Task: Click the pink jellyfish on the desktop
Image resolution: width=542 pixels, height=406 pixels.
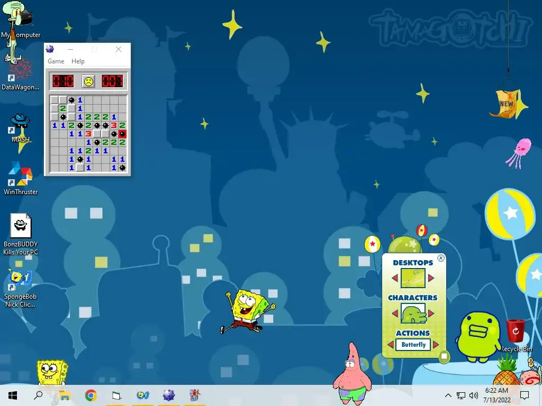Action: pos(520,153)
